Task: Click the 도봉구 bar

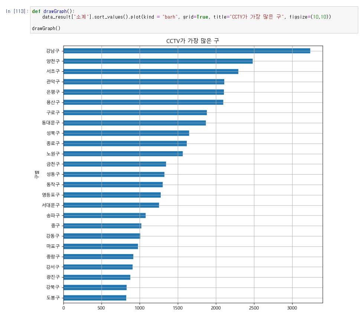Action: 95,298
